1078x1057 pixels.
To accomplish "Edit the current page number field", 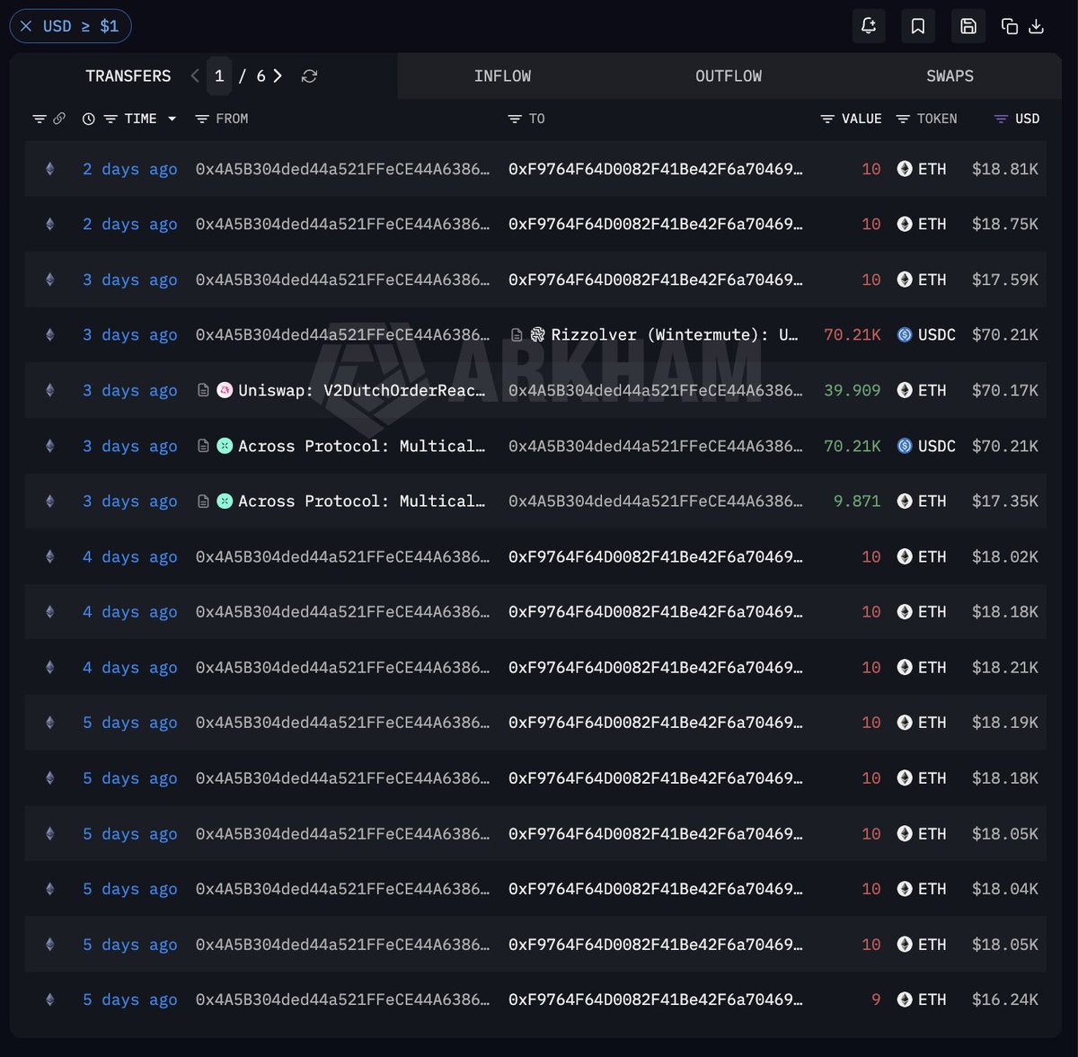I will [x=219, y=76].
